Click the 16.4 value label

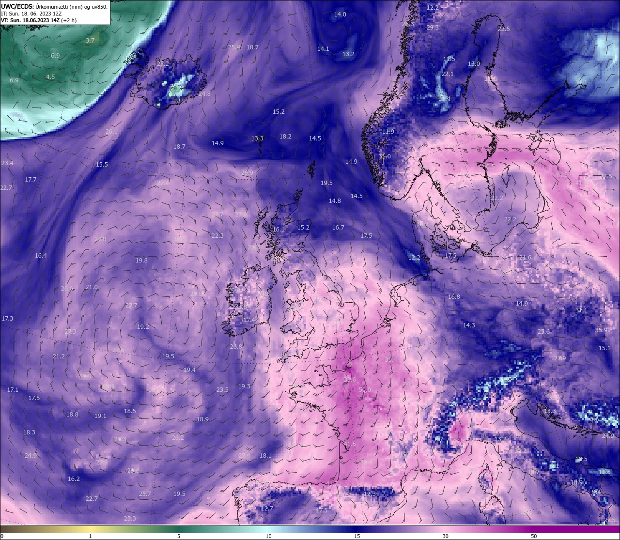point(41,256)
